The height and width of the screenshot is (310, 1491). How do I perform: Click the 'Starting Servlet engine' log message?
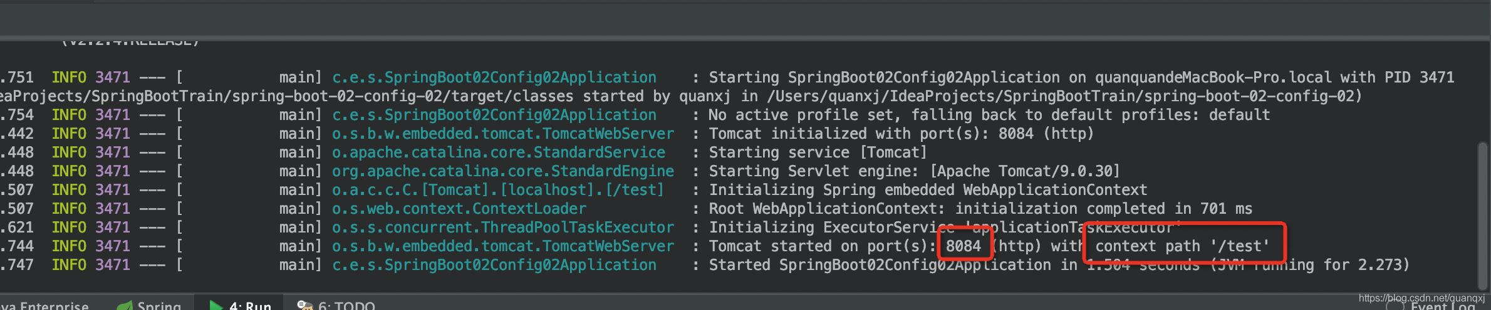pos(914,171)
